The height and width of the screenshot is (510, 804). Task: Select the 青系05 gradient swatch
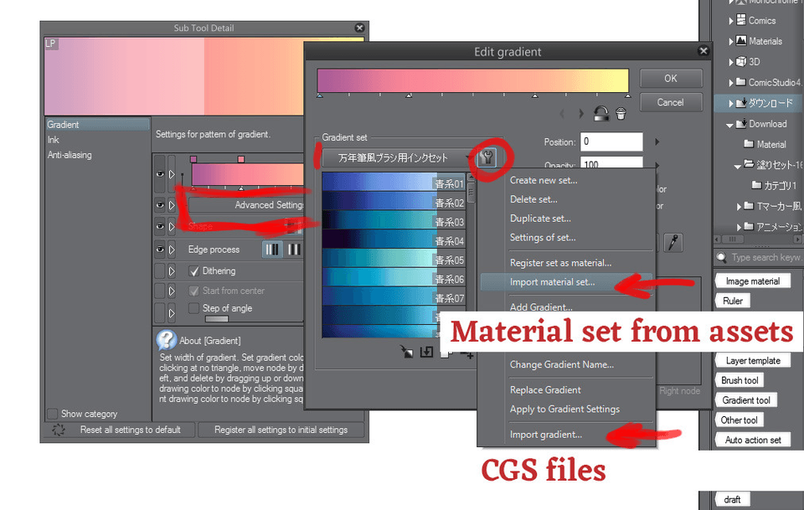[x=394, y=258]
